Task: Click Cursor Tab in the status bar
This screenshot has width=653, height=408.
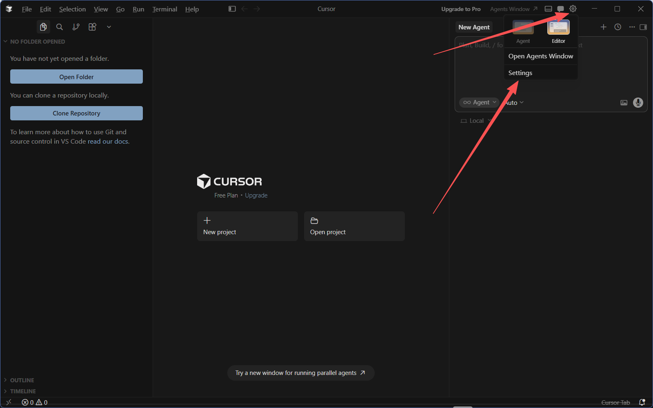Action: point(615,403)
